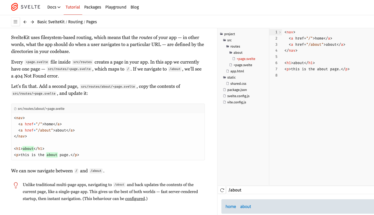This screenshot has width=374, height=215.
Task: Expand the Docs dropdown menu
Action: (54, 7)
